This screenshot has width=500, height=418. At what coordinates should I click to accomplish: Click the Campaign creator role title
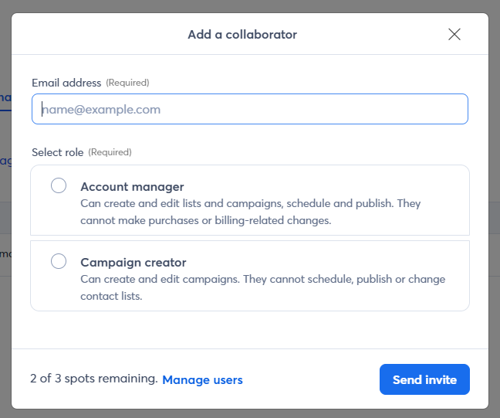tap(133, 263)
